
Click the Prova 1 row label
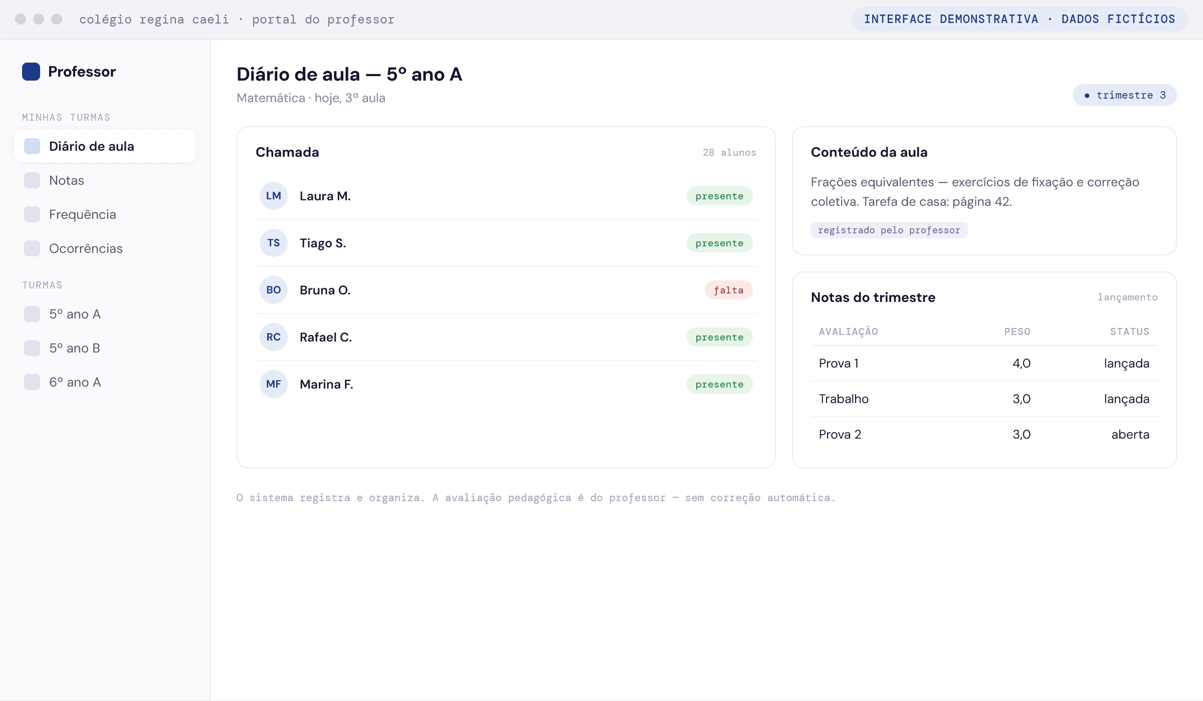839,363
